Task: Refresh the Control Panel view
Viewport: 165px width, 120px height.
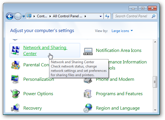Action: click(107, 16)
